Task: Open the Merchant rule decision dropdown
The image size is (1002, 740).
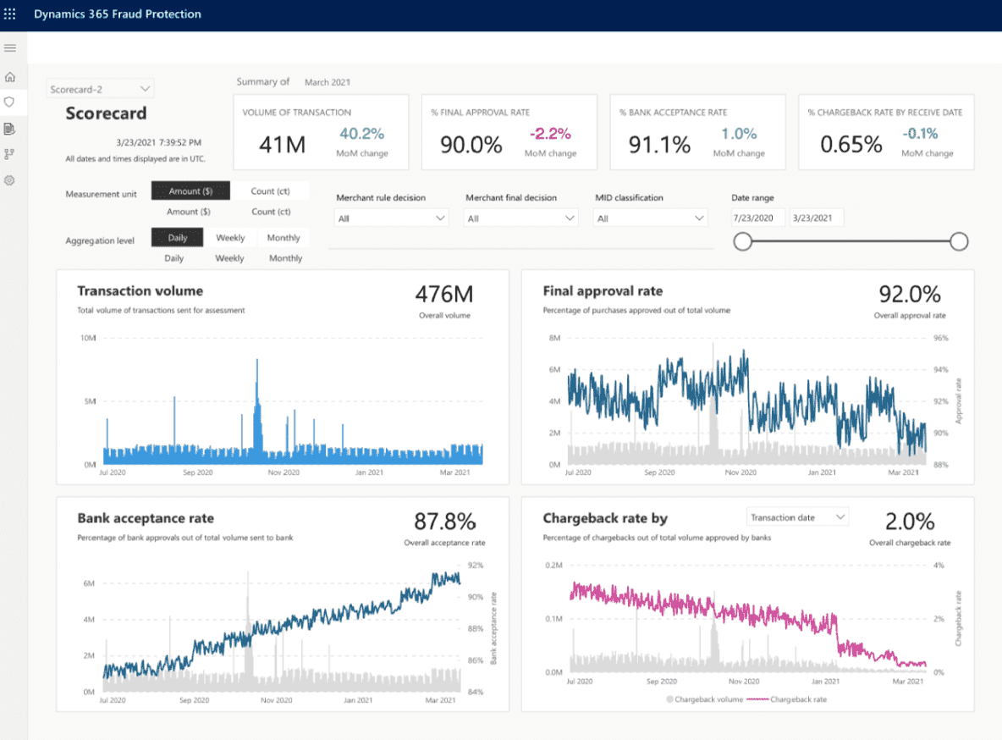Action: click(x=391, y=218)
